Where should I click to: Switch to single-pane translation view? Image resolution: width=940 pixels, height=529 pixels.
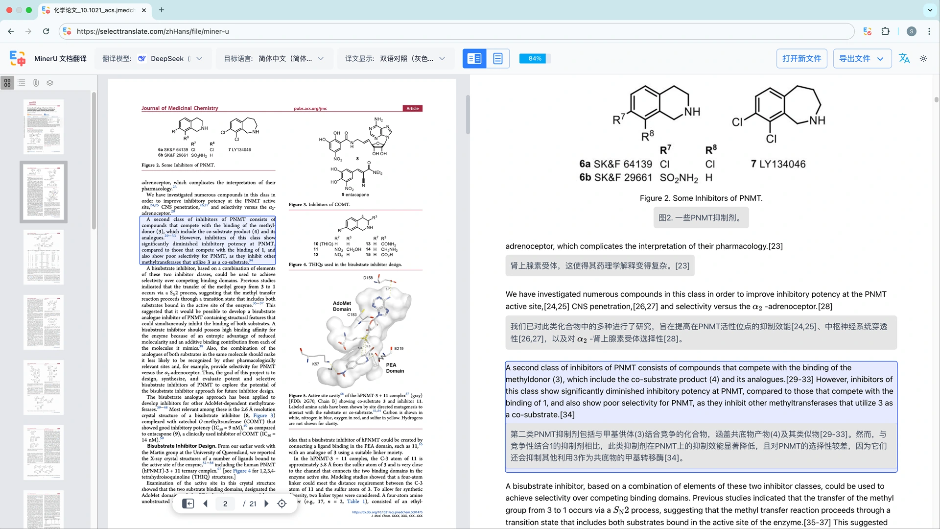tap(498, 58)
